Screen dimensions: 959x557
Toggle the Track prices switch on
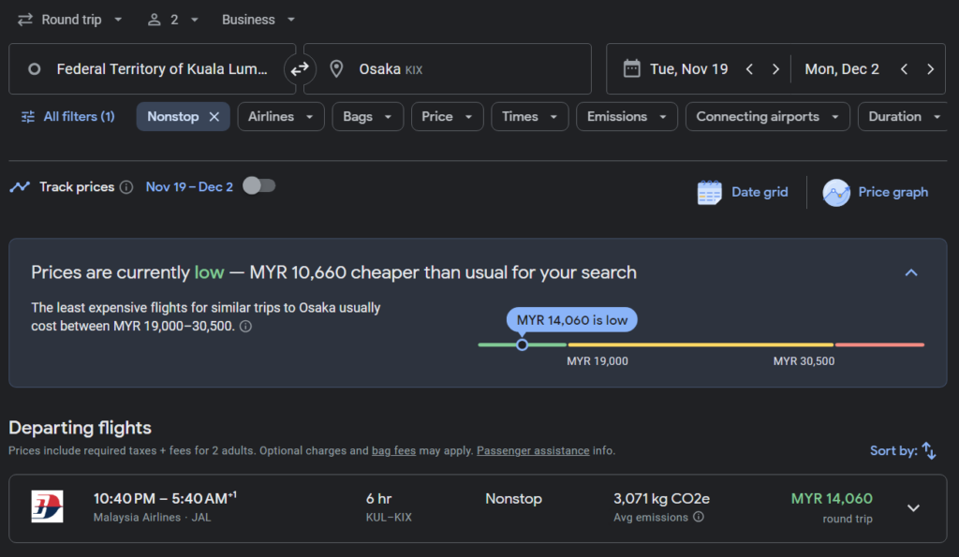(258, 185)
